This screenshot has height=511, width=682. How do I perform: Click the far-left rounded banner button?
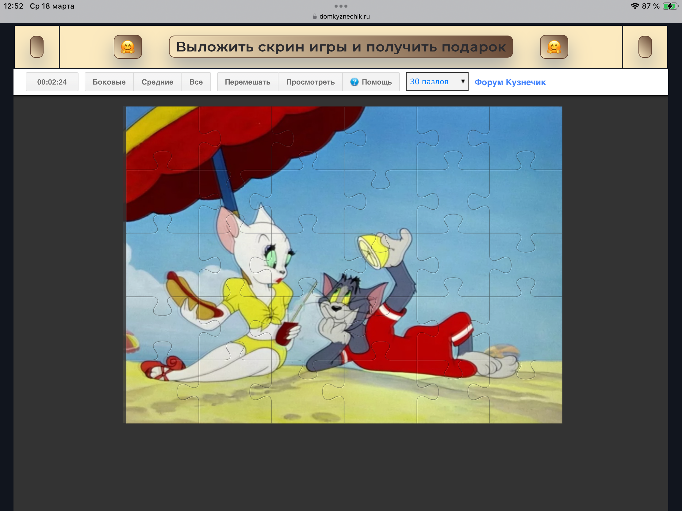(x=37, y=47)
